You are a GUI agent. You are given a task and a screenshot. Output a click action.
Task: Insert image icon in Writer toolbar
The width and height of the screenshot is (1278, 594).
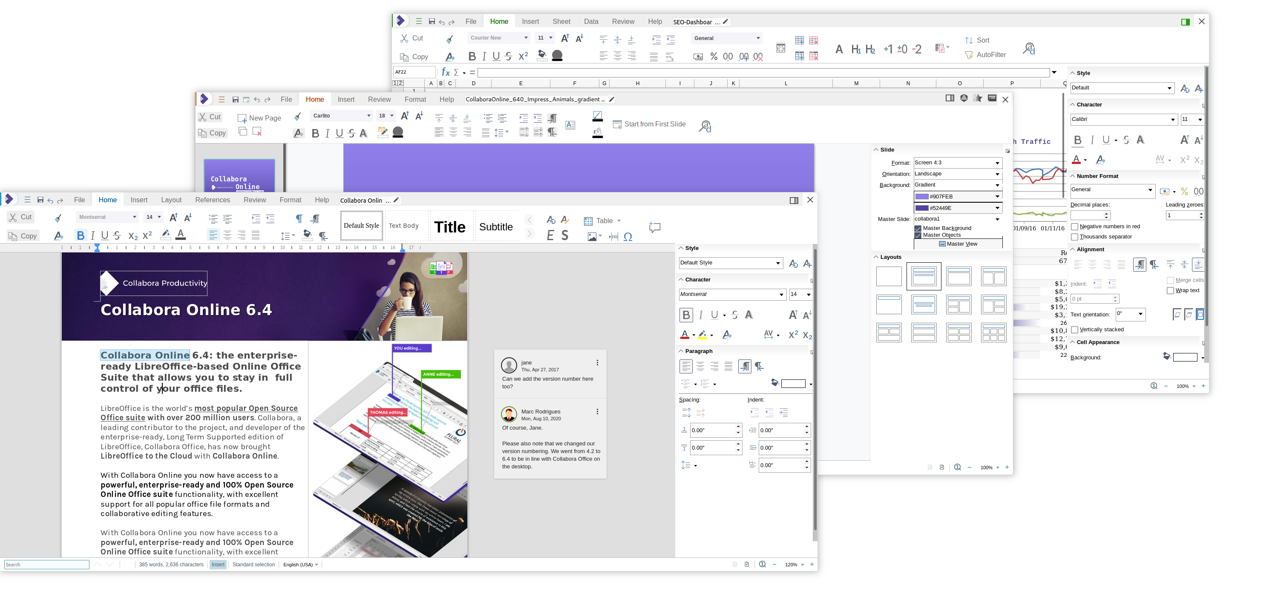[592, 237]
